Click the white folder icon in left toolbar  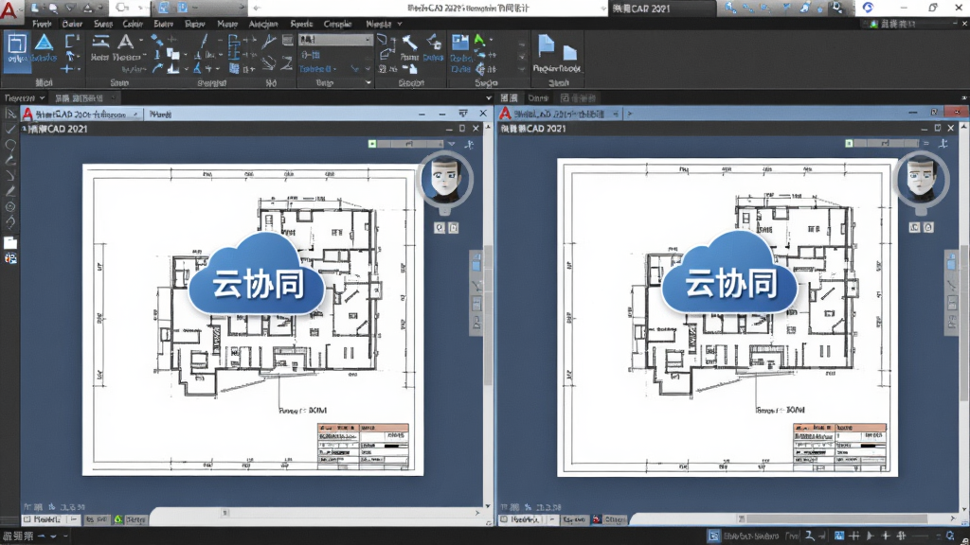[10, 242]
